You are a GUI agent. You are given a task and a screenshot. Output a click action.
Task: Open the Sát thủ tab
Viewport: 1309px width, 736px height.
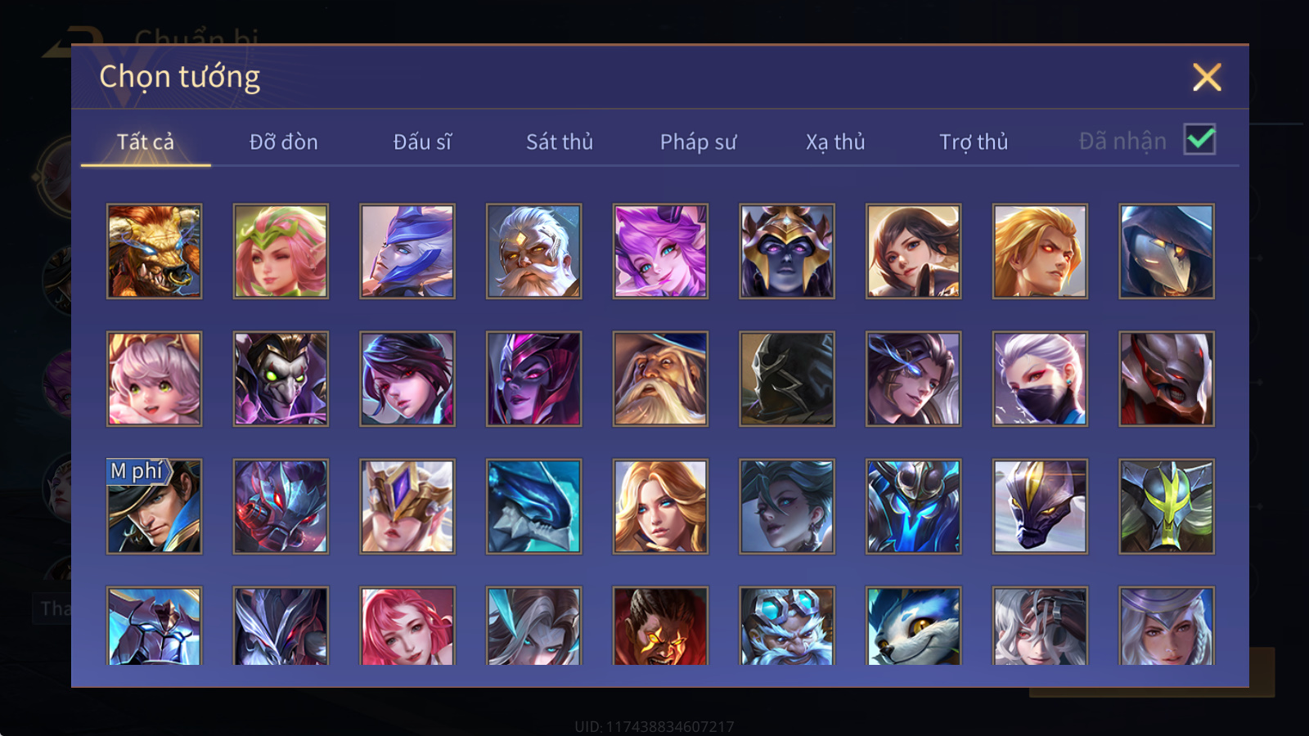pos(560,142)
